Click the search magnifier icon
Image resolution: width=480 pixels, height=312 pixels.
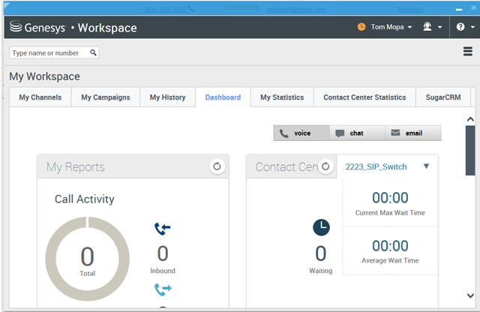[x=93, y=53]
